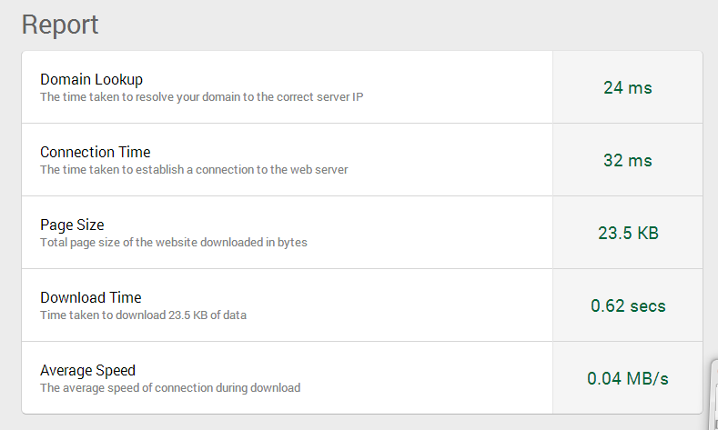The height and width of the screenshot is (430, 718).
Task: Click the 24 ms lookup value
Action: tap(627, 87)
